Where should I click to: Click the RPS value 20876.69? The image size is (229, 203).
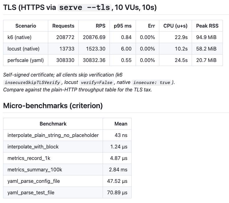(x=94, y=37)
